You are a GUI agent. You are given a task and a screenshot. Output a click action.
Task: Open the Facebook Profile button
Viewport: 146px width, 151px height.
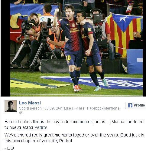click(x=136, y=105)
